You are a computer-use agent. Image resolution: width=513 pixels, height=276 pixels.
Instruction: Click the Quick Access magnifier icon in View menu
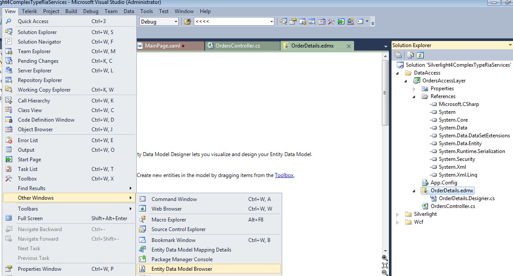pyautogui.click(x=9, y=21)
